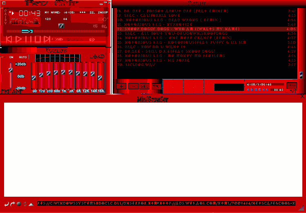Screen dimensions: 306x213
Task: Click the 6K equalizer band slider
Action: point(78,73)
